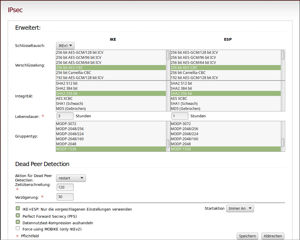Click the IKE Lebensdauer hours field
This screenshot has width=300, height=240.
pos(65,116)
